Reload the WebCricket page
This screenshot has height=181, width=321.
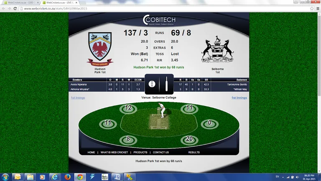pyautogui.click(x=15, y=8)
